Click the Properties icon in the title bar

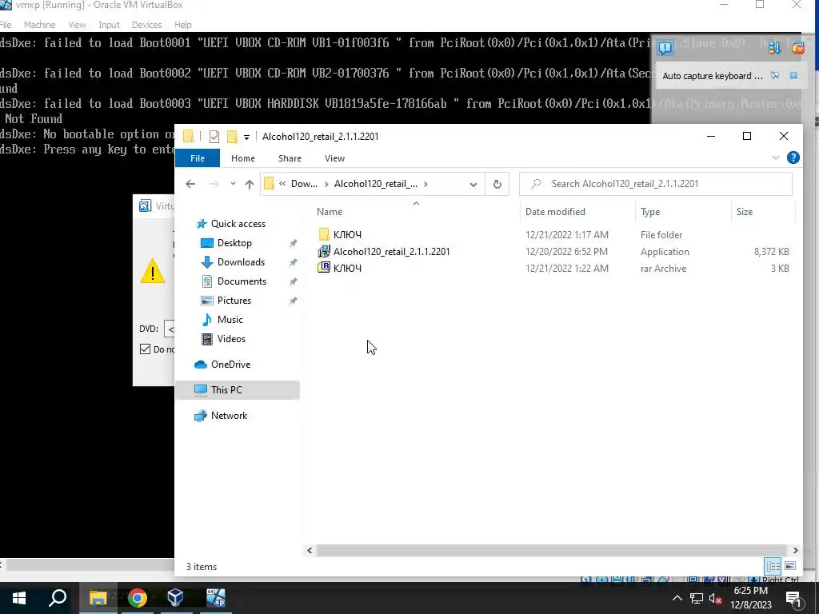point(214,137)
